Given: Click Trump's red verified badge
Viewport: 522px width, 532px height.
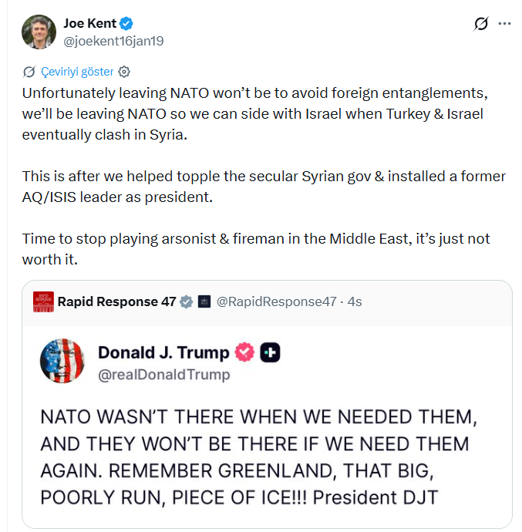Looking at the screenshot, I should 244,352.
